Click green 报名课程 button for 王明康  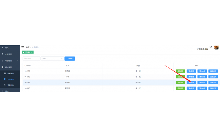tap(180, 71)
